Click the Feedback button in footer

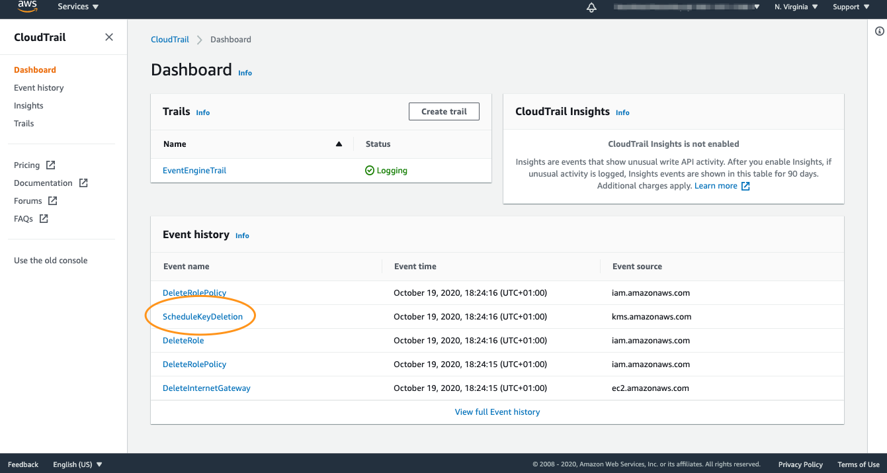click(x=23, y=464)
